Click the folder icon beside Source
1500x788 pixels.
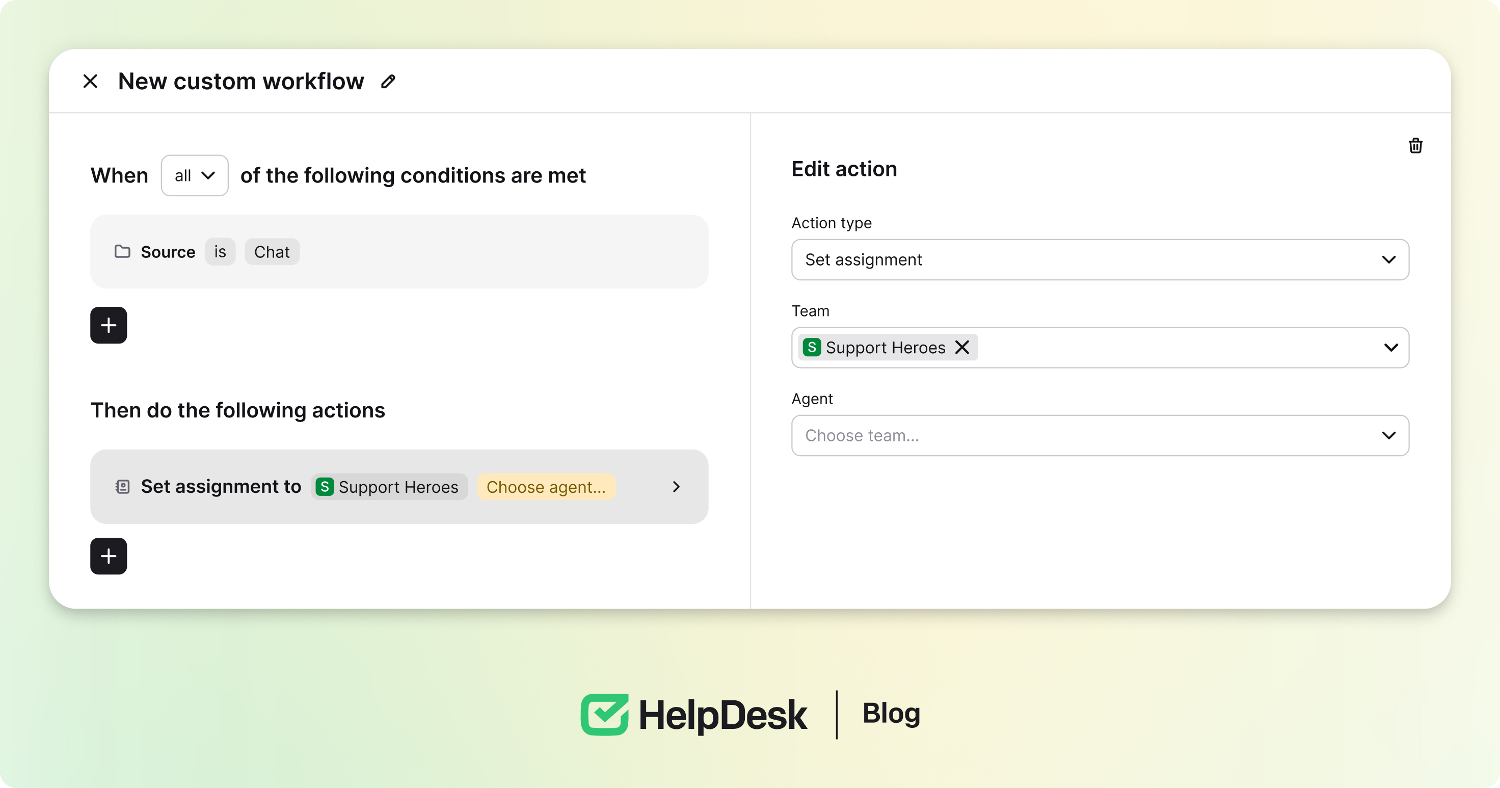[122, 252]
